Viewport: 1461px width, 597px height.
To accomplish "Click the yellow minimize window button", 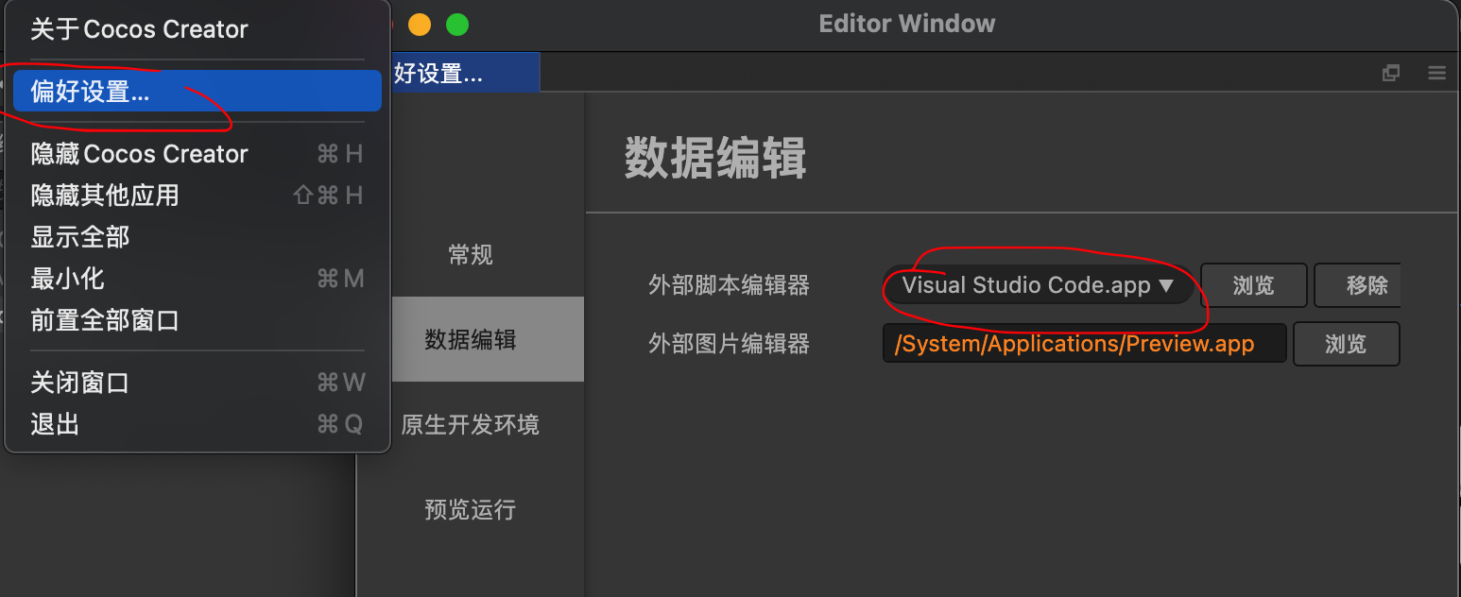I will click(x=419, y=25).
